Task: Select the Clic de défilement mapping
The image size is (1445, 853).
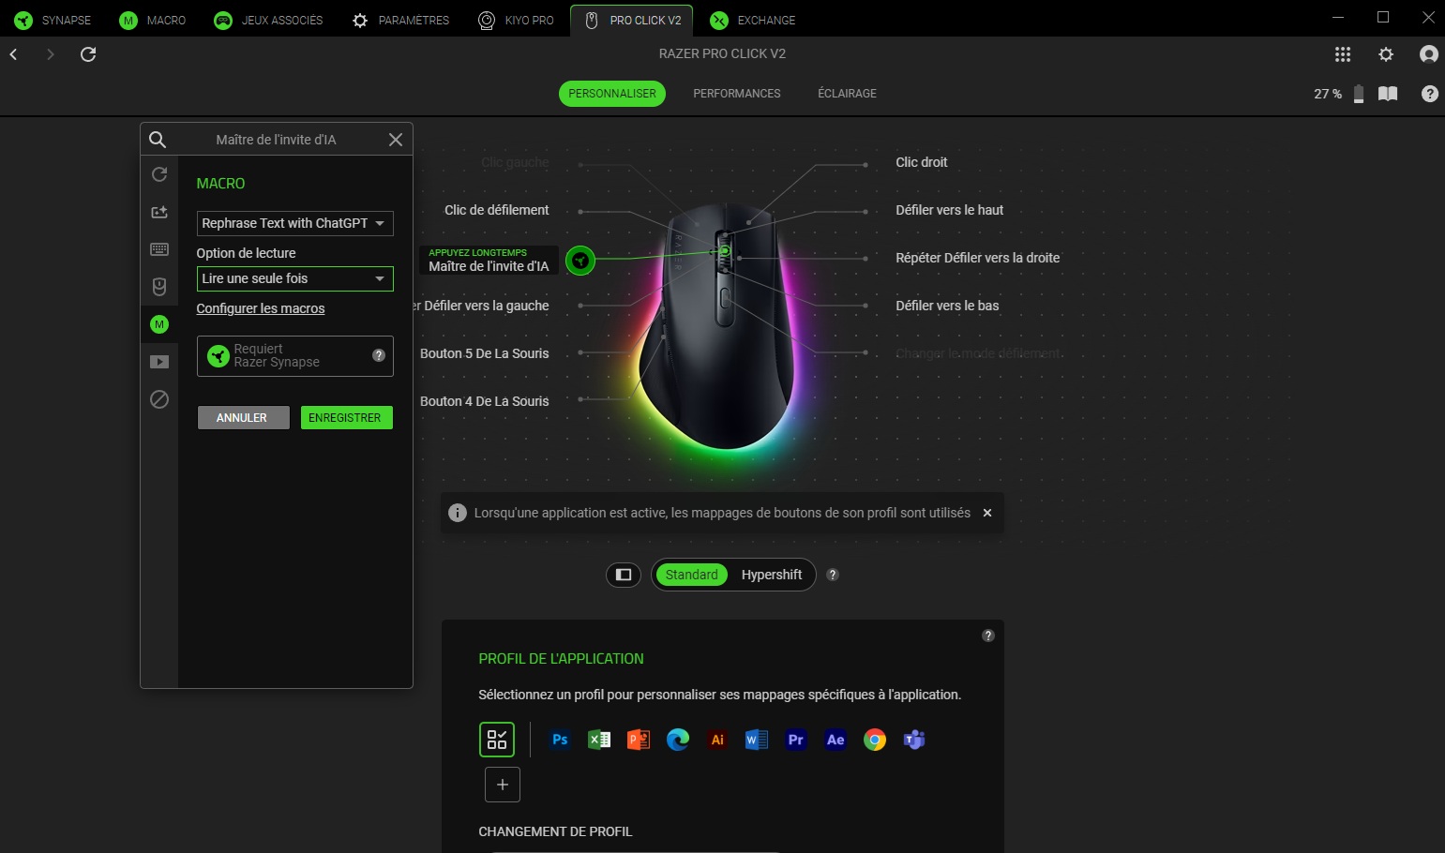Action: point(497,210)
